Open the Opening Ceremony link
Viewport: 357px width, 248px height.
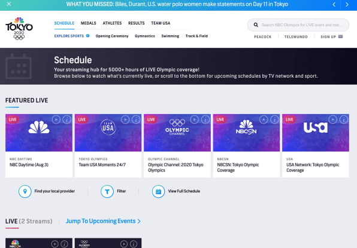click(112, 36)
